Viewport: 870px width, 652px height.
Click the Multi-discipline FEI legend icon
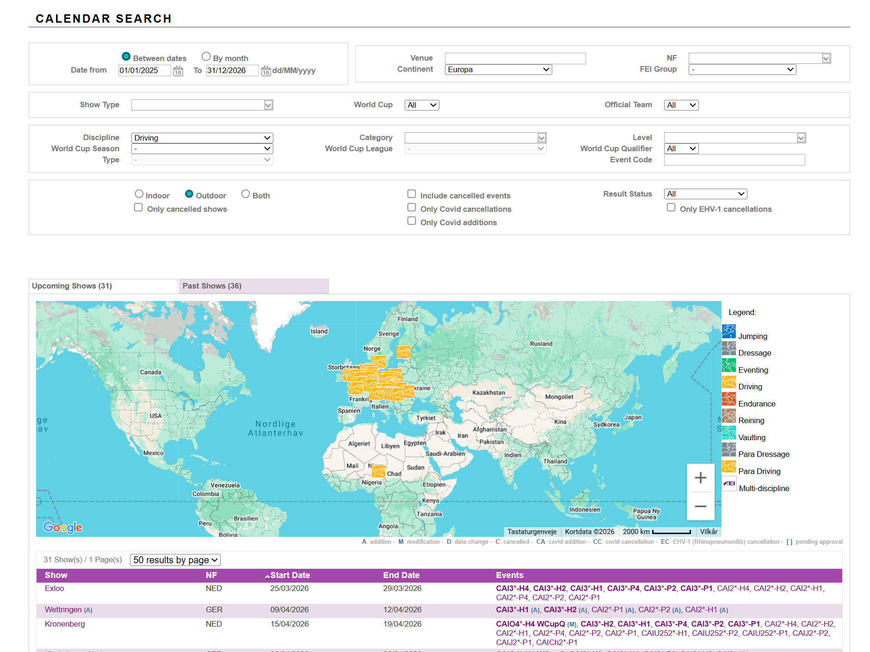coord(729,484)
